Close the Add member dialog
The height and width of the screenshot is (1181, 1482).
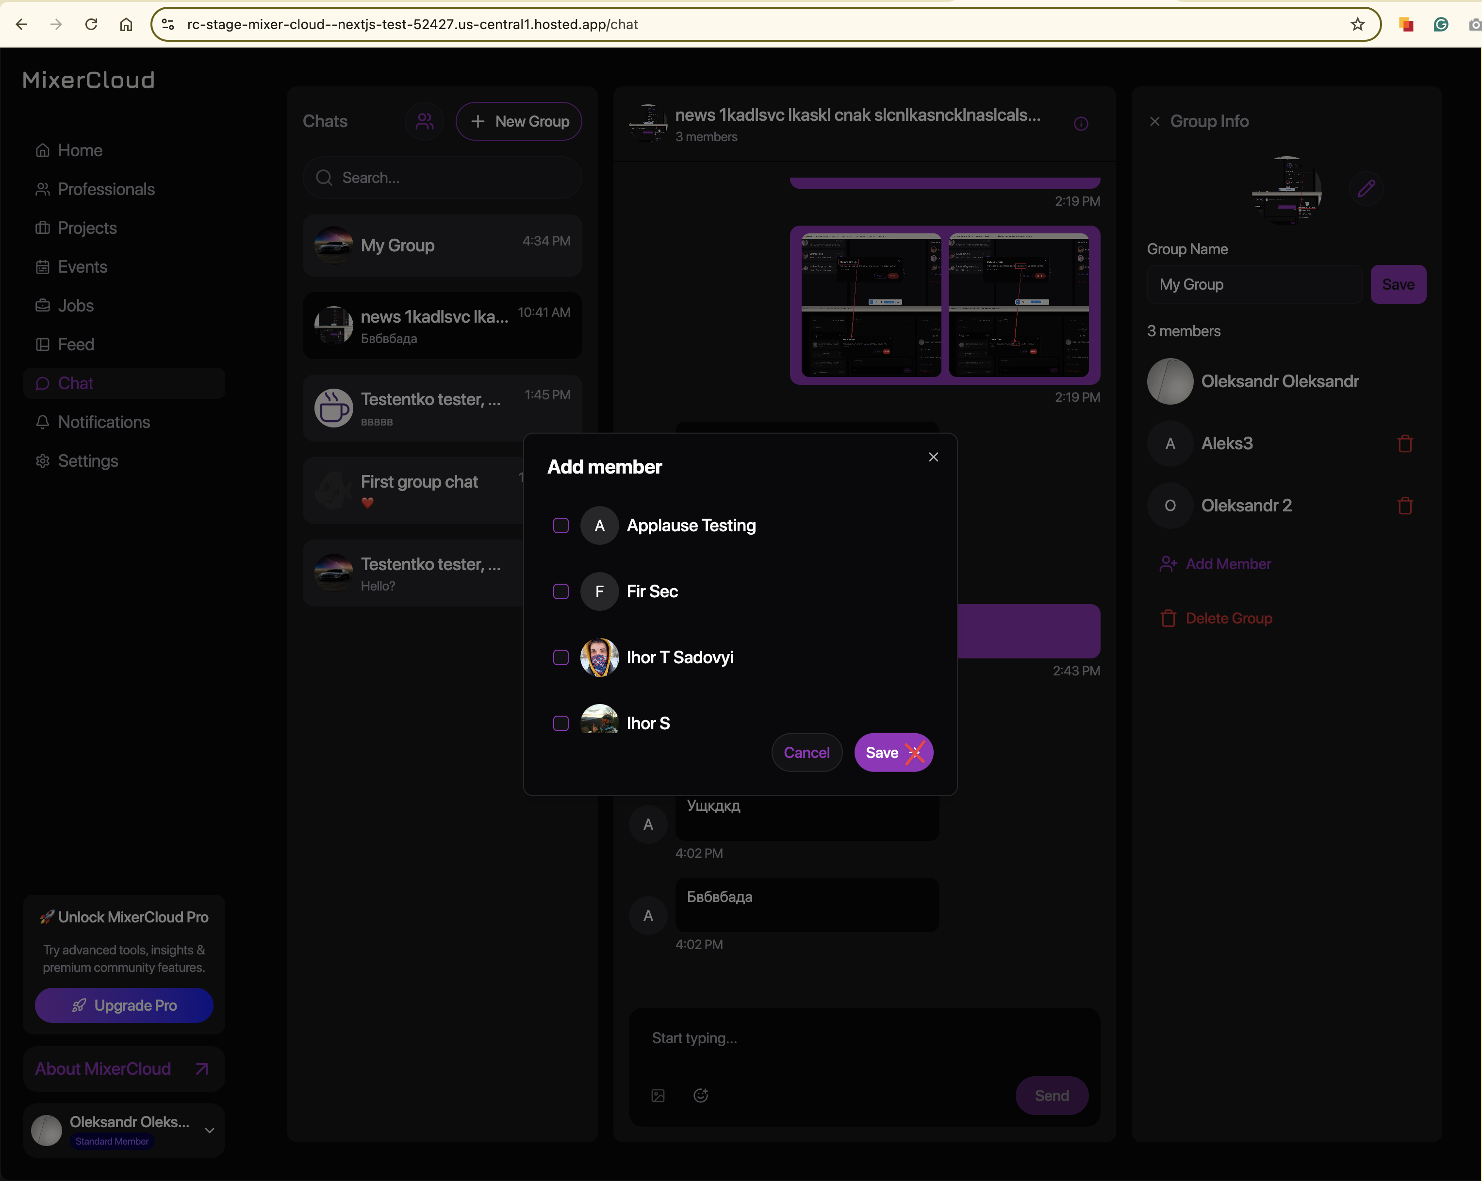click(933, 457)
